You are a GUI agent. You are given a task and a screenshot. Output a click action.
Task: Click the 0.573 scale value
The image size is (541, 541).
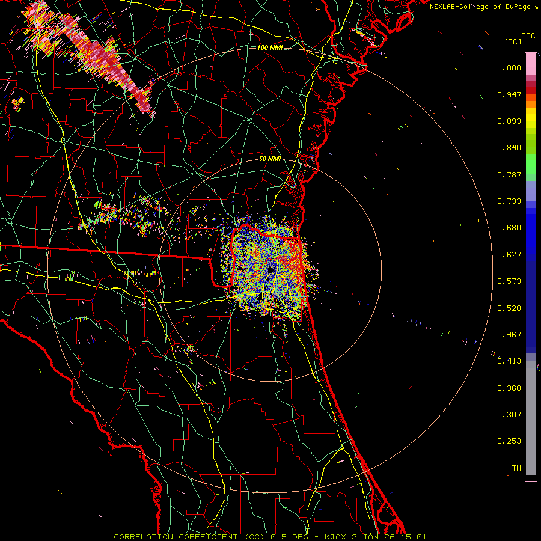(x=509, y=281)
